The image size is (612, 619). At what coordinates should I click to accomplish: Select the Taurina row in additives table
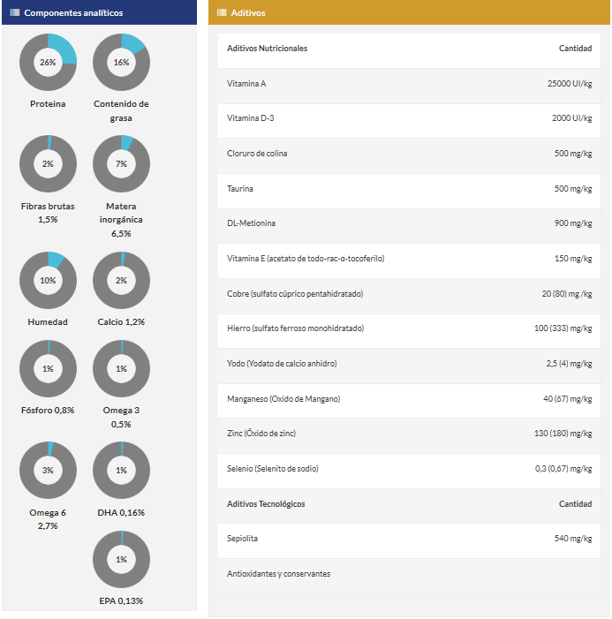coord(409,189)
